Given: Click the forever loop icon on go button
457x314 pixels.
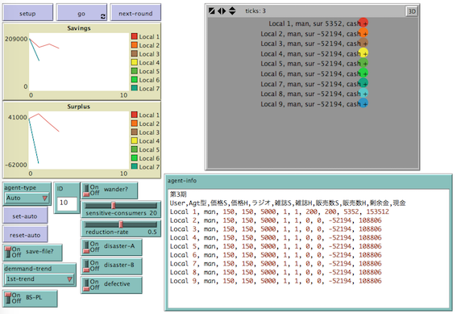Looking at the screenshot, I should coord(103,16).
